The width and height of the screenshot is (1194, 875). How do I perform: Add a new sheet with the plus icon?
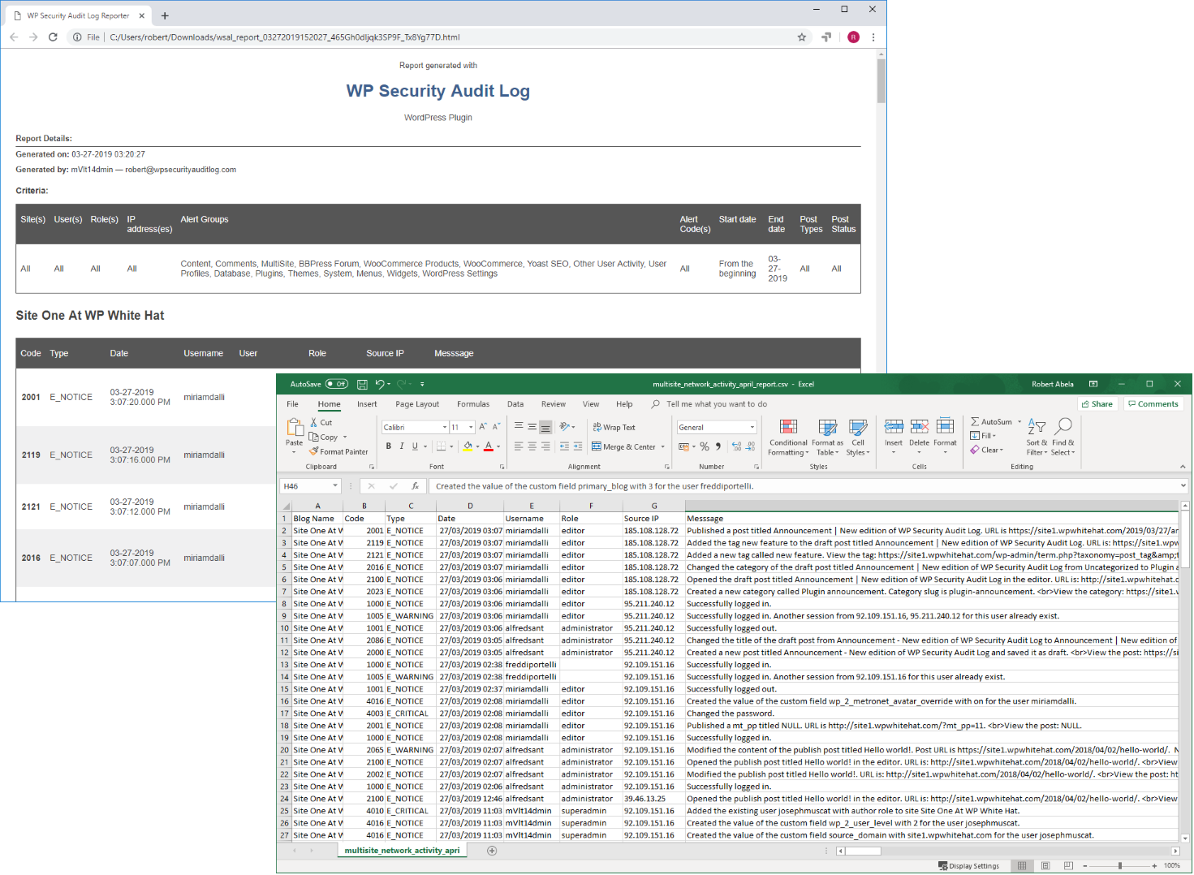pos(492,851)
